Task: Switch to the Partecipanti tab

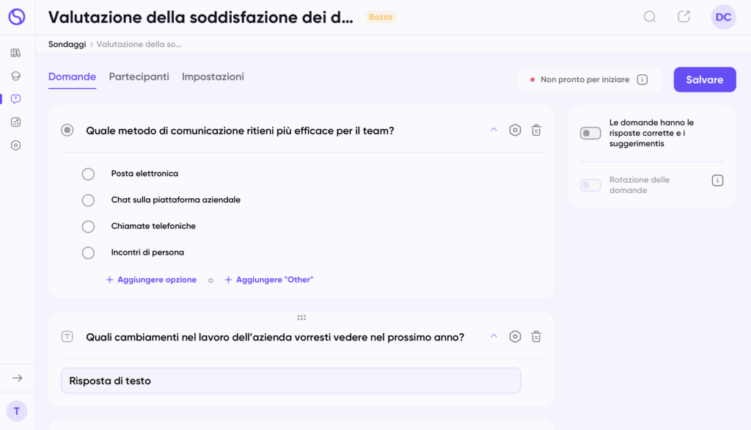Action: point(139,76)
